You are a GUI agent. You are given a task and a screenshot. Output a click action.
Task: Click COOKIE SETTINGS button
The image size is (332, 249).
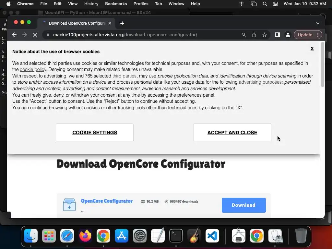(95, 132)
